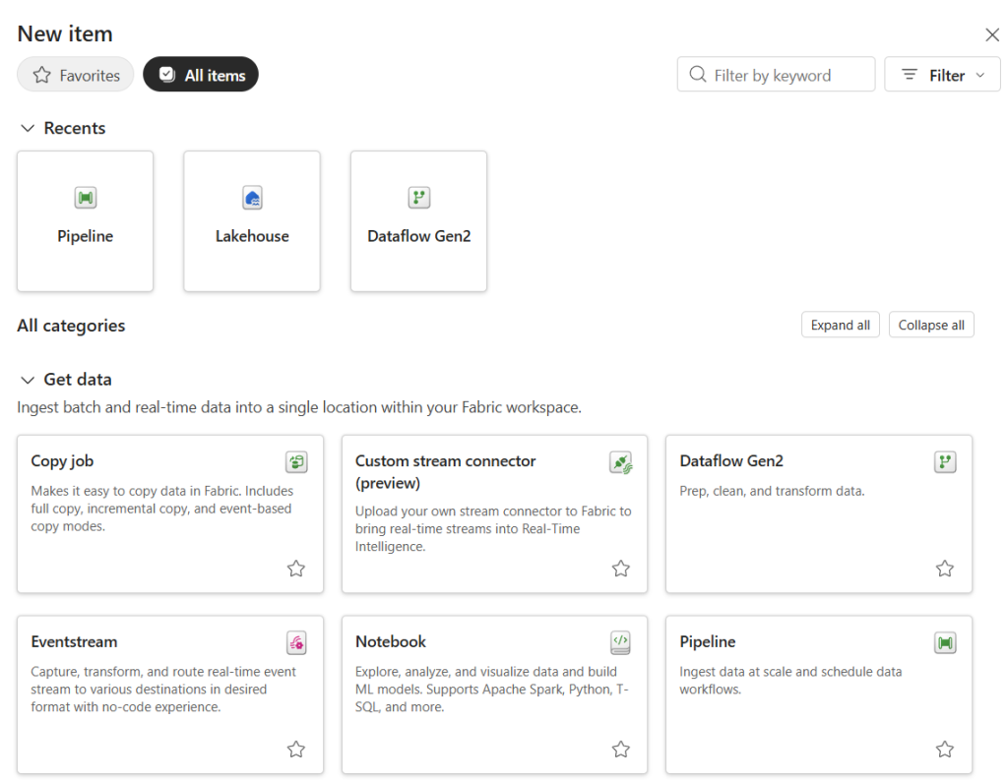This screenshot has height=782, width=1008.
Task: Click the Pipeline icon in the Recents section
Action: (86, 198)
